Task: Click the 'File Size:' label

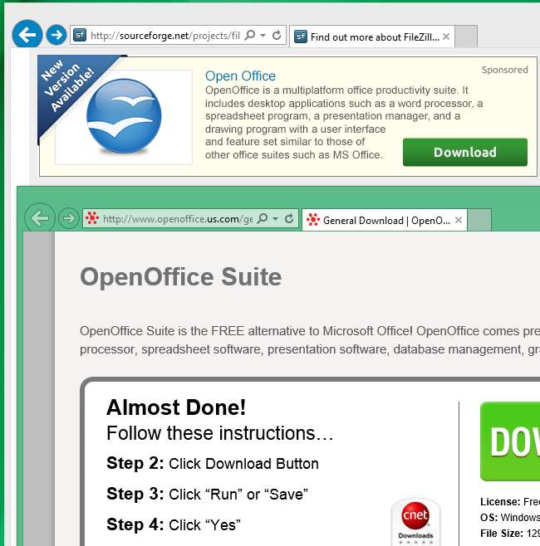Action: (501, 533)
